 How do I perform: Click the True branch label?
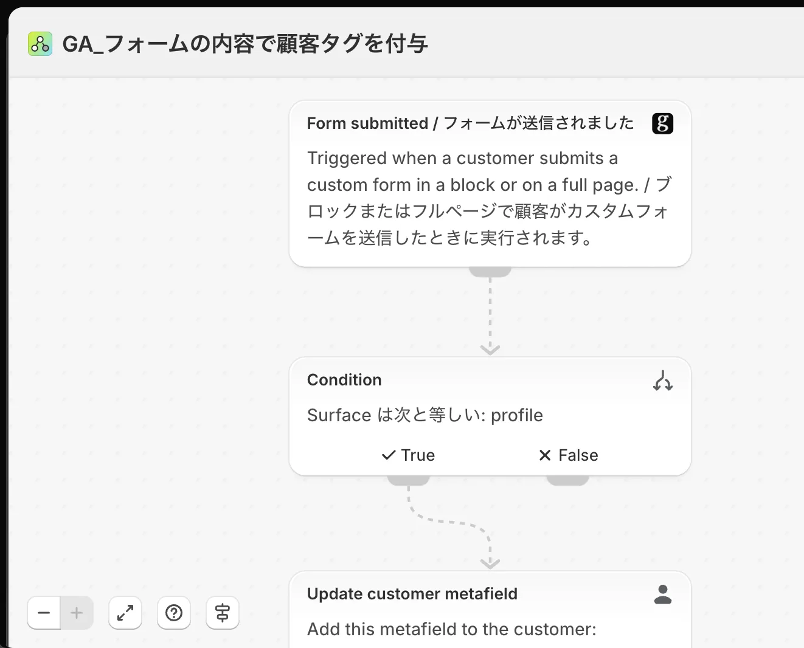click(418, 455)
